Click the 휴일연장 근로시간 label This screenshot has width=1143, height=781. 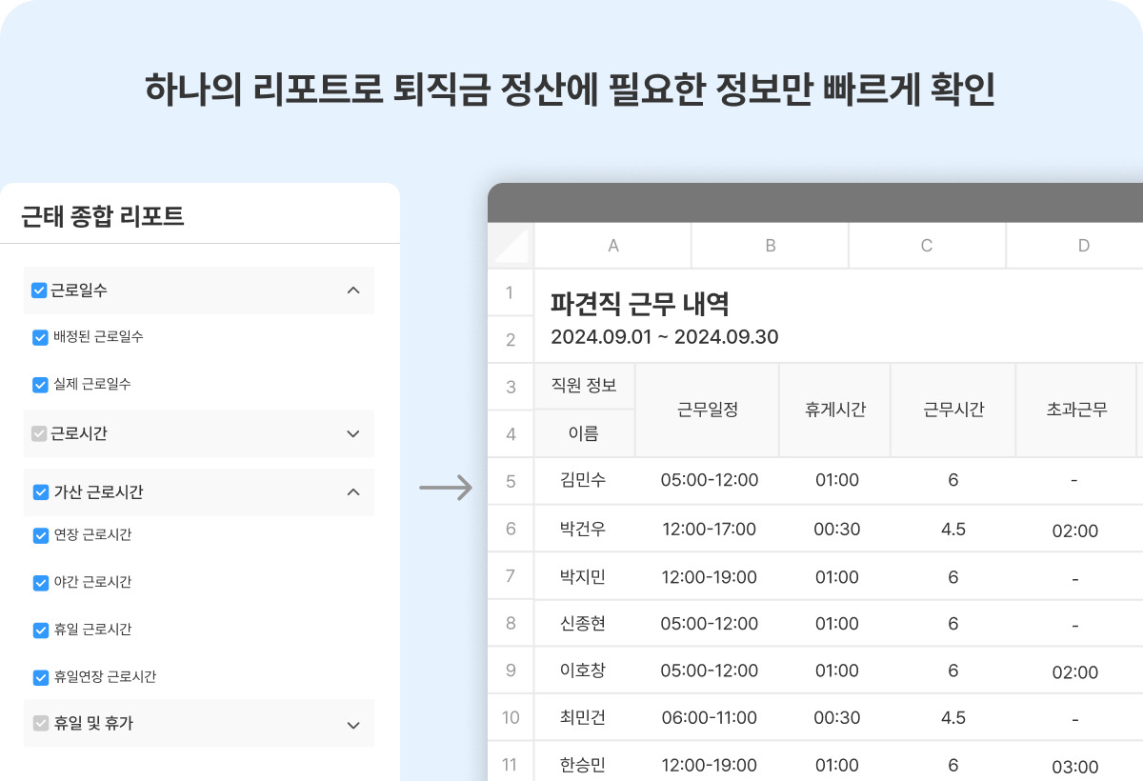(105, 677)
